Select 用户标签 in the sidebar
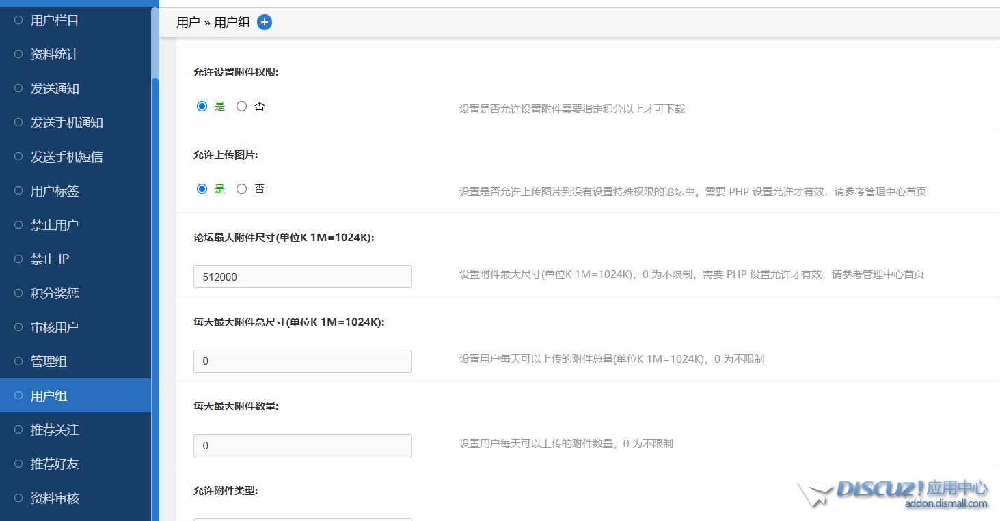Screen dimensions: 1000x521 (55, 191)
